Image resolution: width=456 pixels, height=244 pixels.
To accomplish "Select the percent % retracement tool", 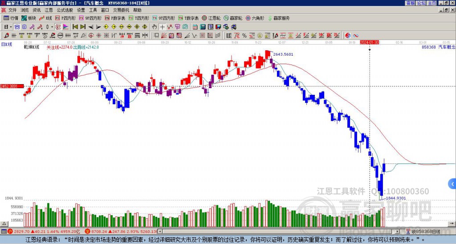I will pyautogui.click(x=244, y=36).
